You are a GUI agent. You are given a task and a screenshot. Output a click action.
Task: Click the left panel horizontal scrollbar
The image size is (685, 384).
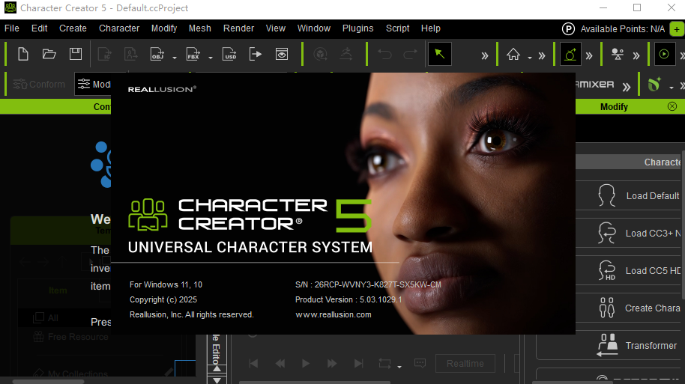48,382
